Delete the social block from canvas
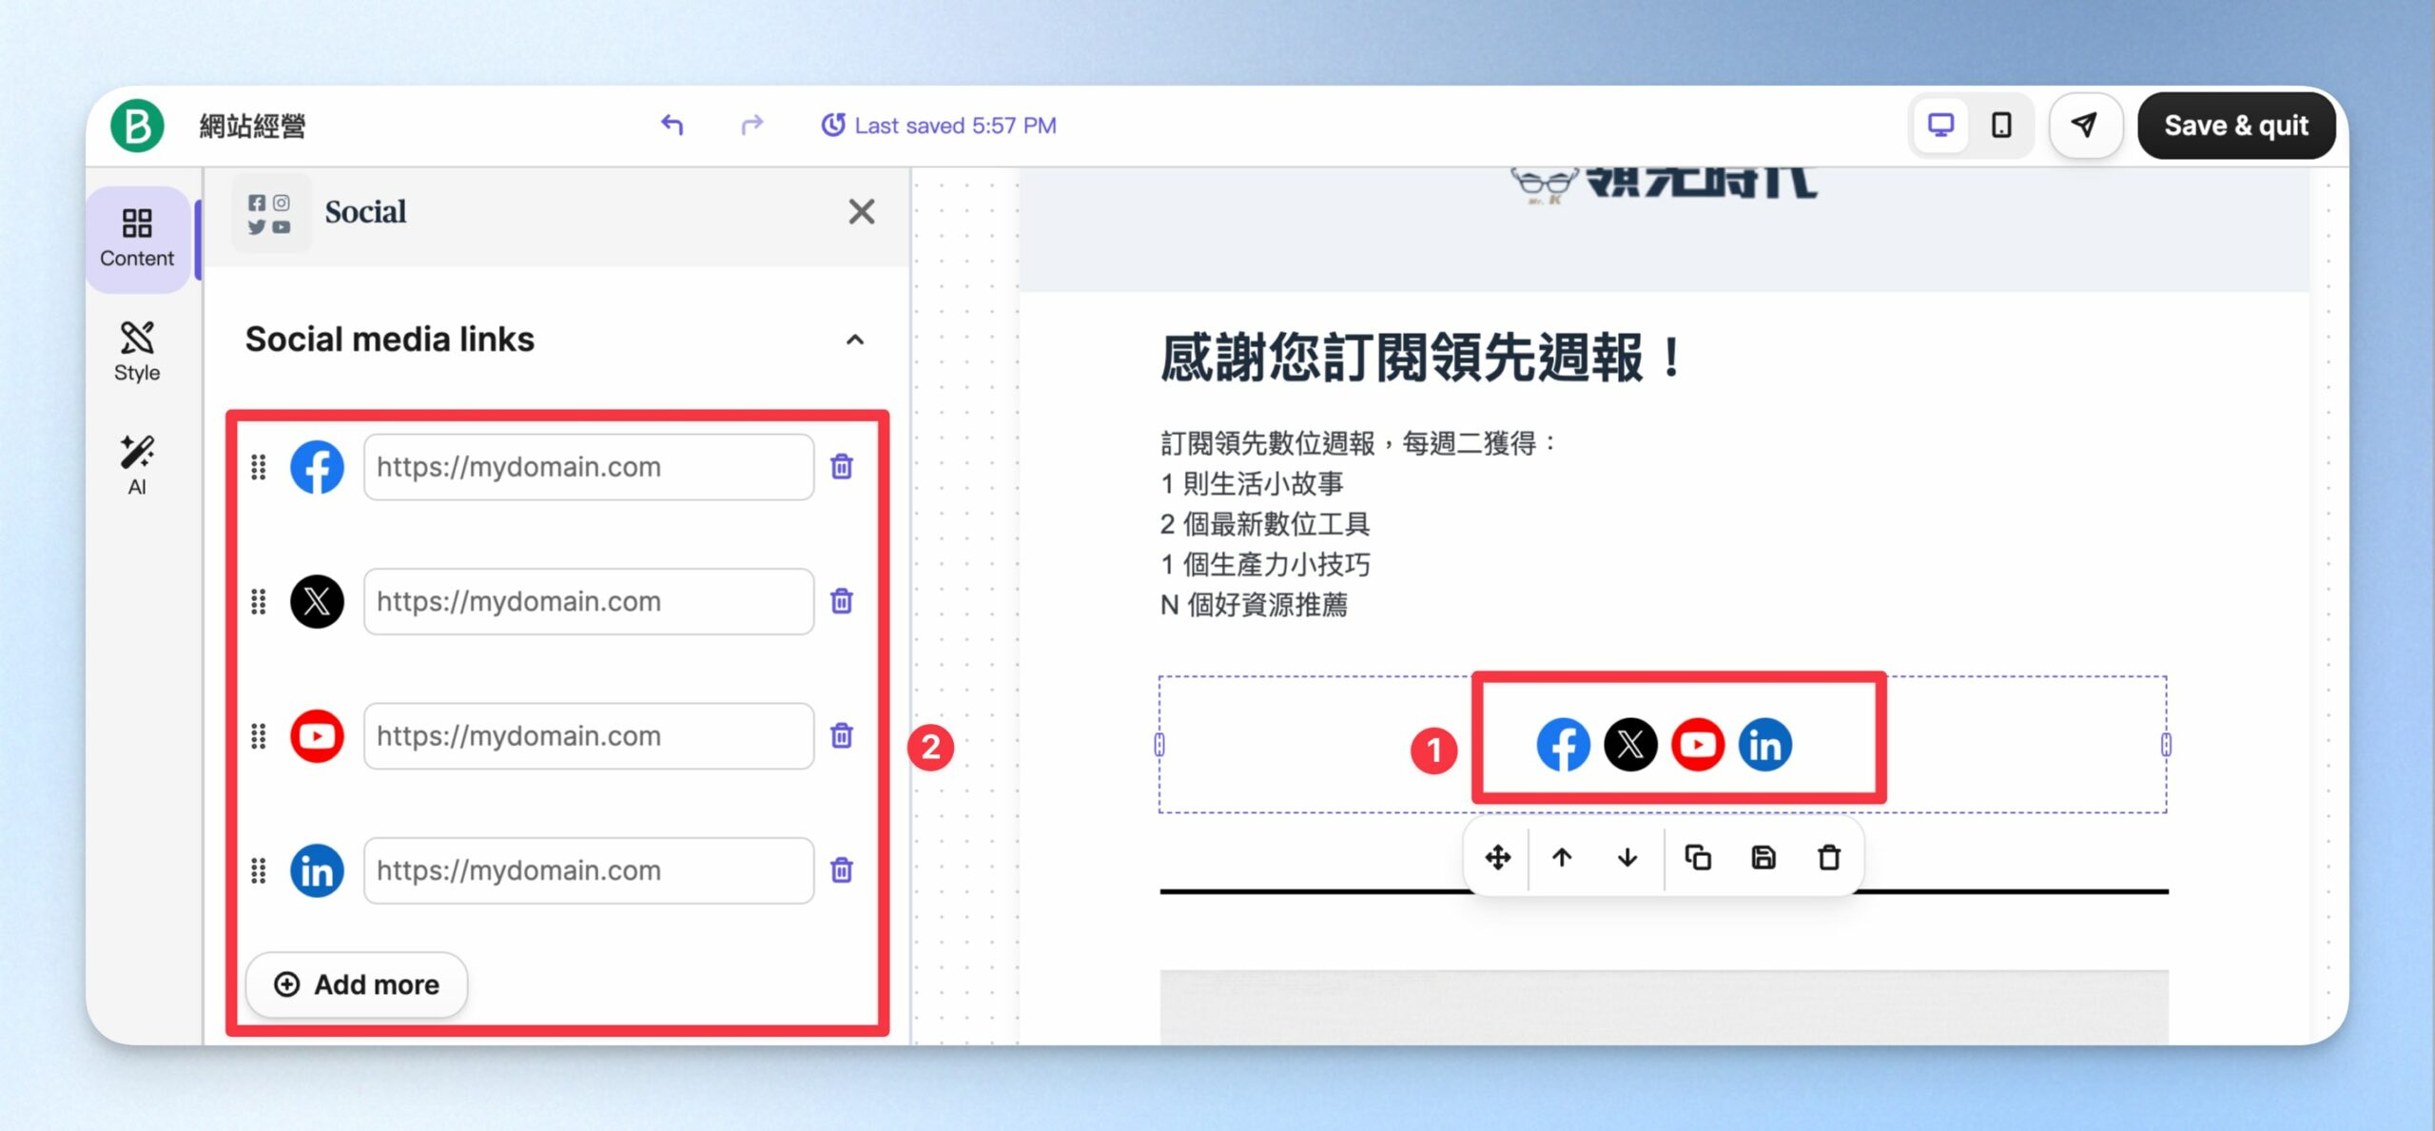 1829,858
